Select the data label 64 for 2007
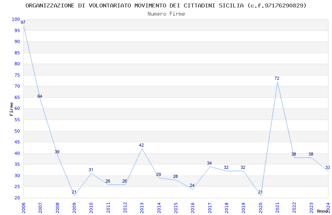Screen dimensions: 332x215 point(40,96)
